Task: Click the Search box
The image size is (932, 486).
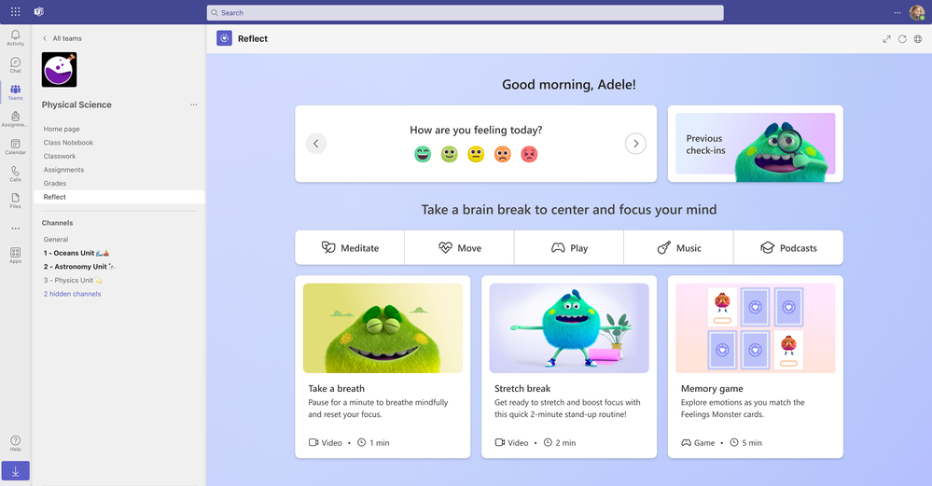Action: tap(465, 12)
